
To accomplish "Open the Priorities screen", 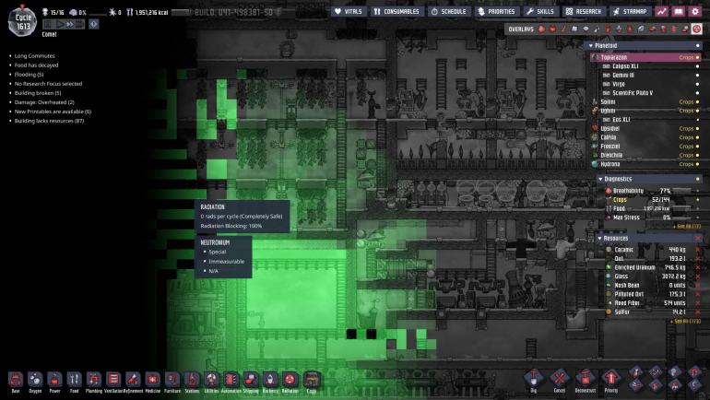I will (497, 11).
